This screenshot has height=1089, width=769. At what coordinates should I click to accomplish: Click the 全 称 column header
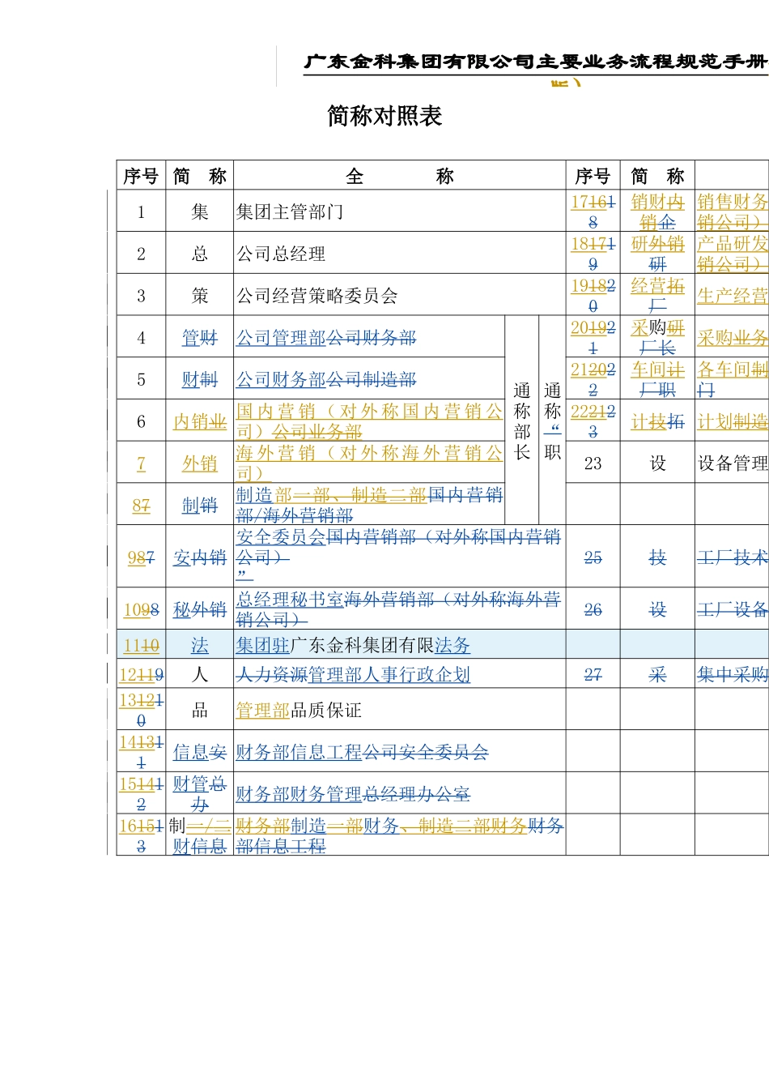(x=400, y=176)
